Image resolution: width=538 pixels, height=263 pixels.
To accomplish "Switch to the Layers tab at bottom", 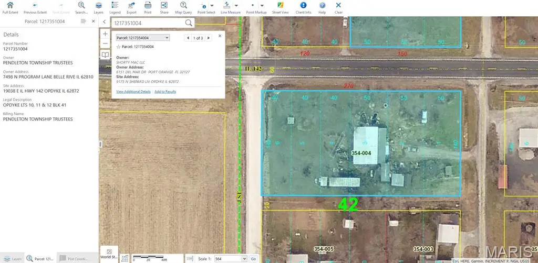I will point(13,259).
